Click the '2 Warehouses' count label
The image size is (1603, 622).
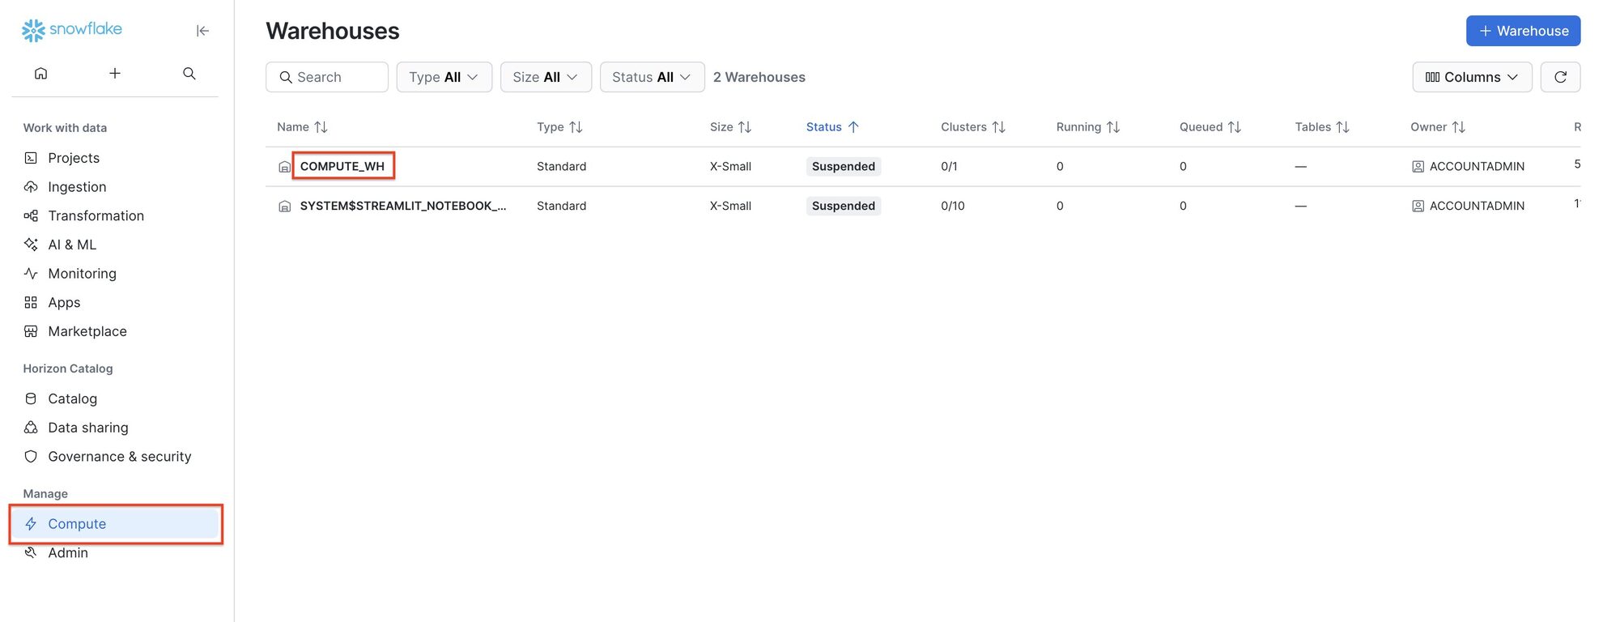coord(759,77)
